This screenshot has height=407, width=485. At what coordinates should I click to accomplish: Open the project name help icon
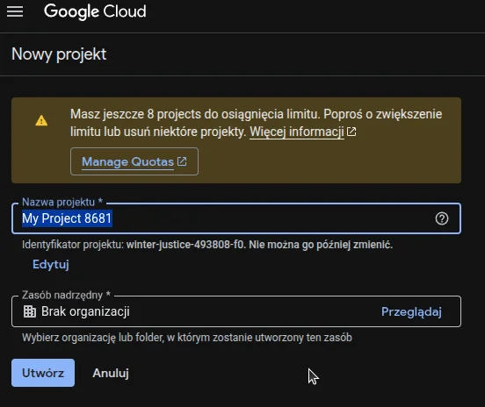click(x=442, y=218)
